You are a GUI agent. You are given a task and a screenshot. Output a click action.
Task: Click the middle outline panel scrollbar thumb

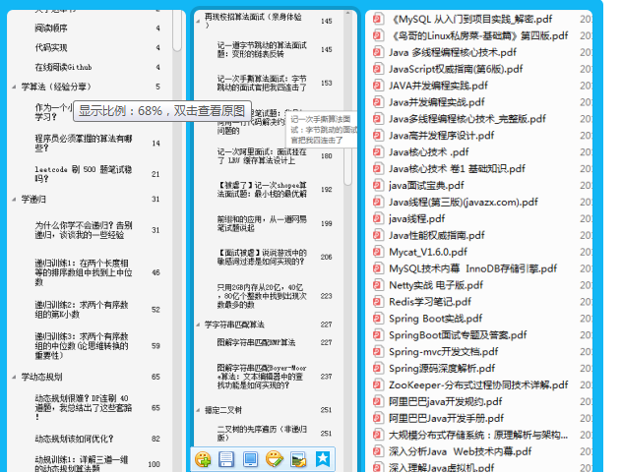tap(347, 166)
